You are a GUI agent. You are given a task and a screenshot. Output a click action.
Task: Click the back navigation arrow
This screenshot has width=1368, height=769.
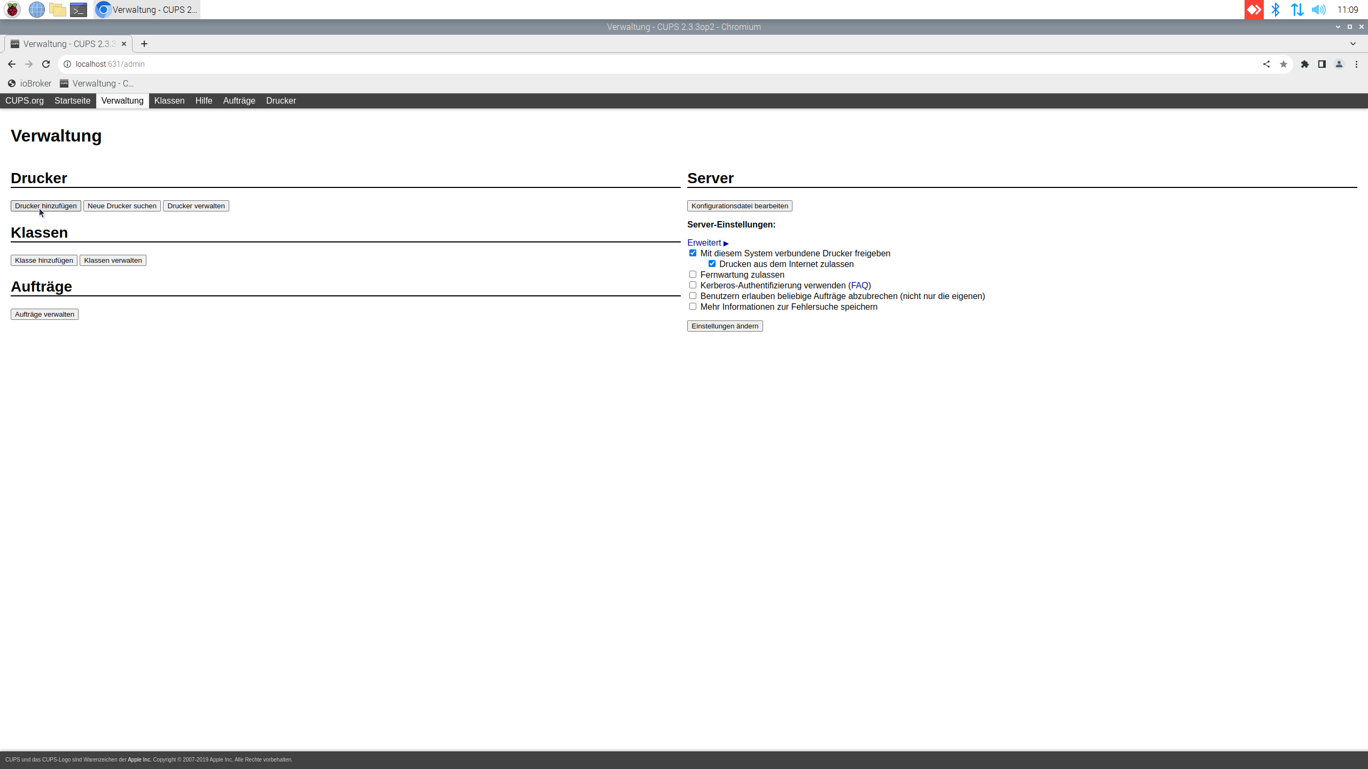(x=12, y=64)
